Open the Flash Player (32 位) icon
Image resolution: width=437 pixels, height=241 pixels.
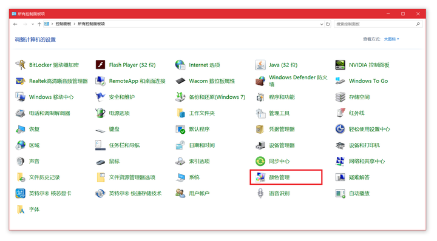pos(100,65)
